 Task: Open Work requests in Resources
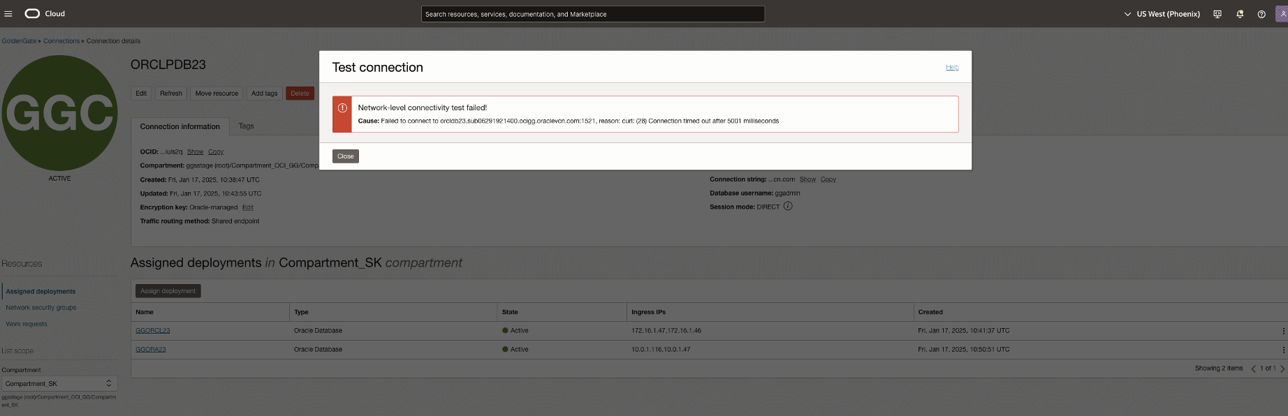click(27, 325)
